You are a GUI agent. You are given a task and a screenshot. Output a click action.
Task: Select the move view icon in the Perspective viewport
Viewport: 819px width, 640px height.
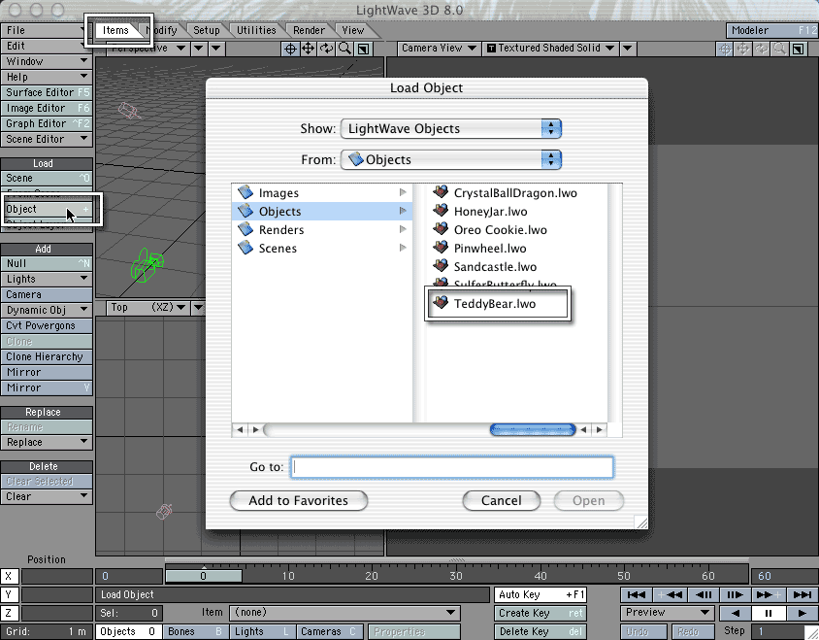(x=309, y=49)
